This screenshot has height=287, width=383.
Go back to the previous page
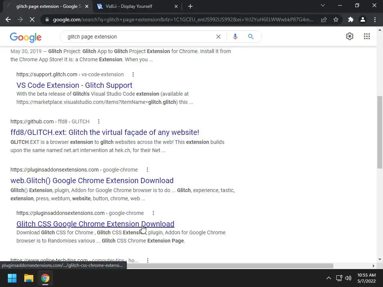(x=8, y=19)
